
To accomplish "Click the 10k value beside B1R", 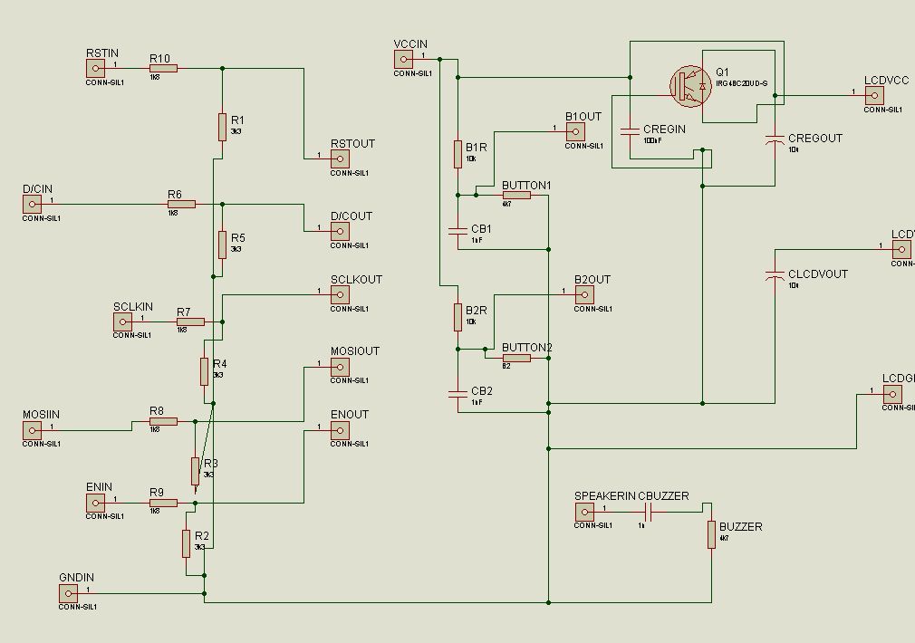I will [471, 158].
